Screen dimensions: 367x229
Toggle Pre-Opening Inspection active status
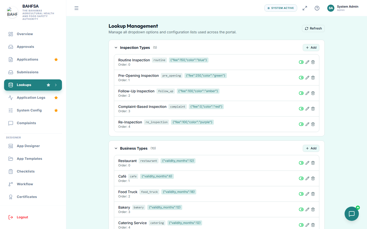click(x=301, y=78)
